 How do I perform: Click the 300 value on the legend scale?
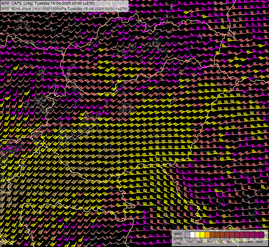point(200,242)
